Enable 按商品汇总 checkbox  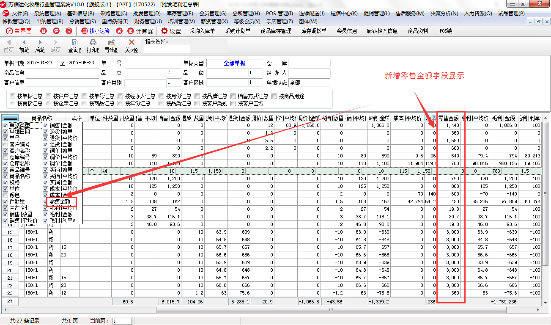click(x=85, y=103)
